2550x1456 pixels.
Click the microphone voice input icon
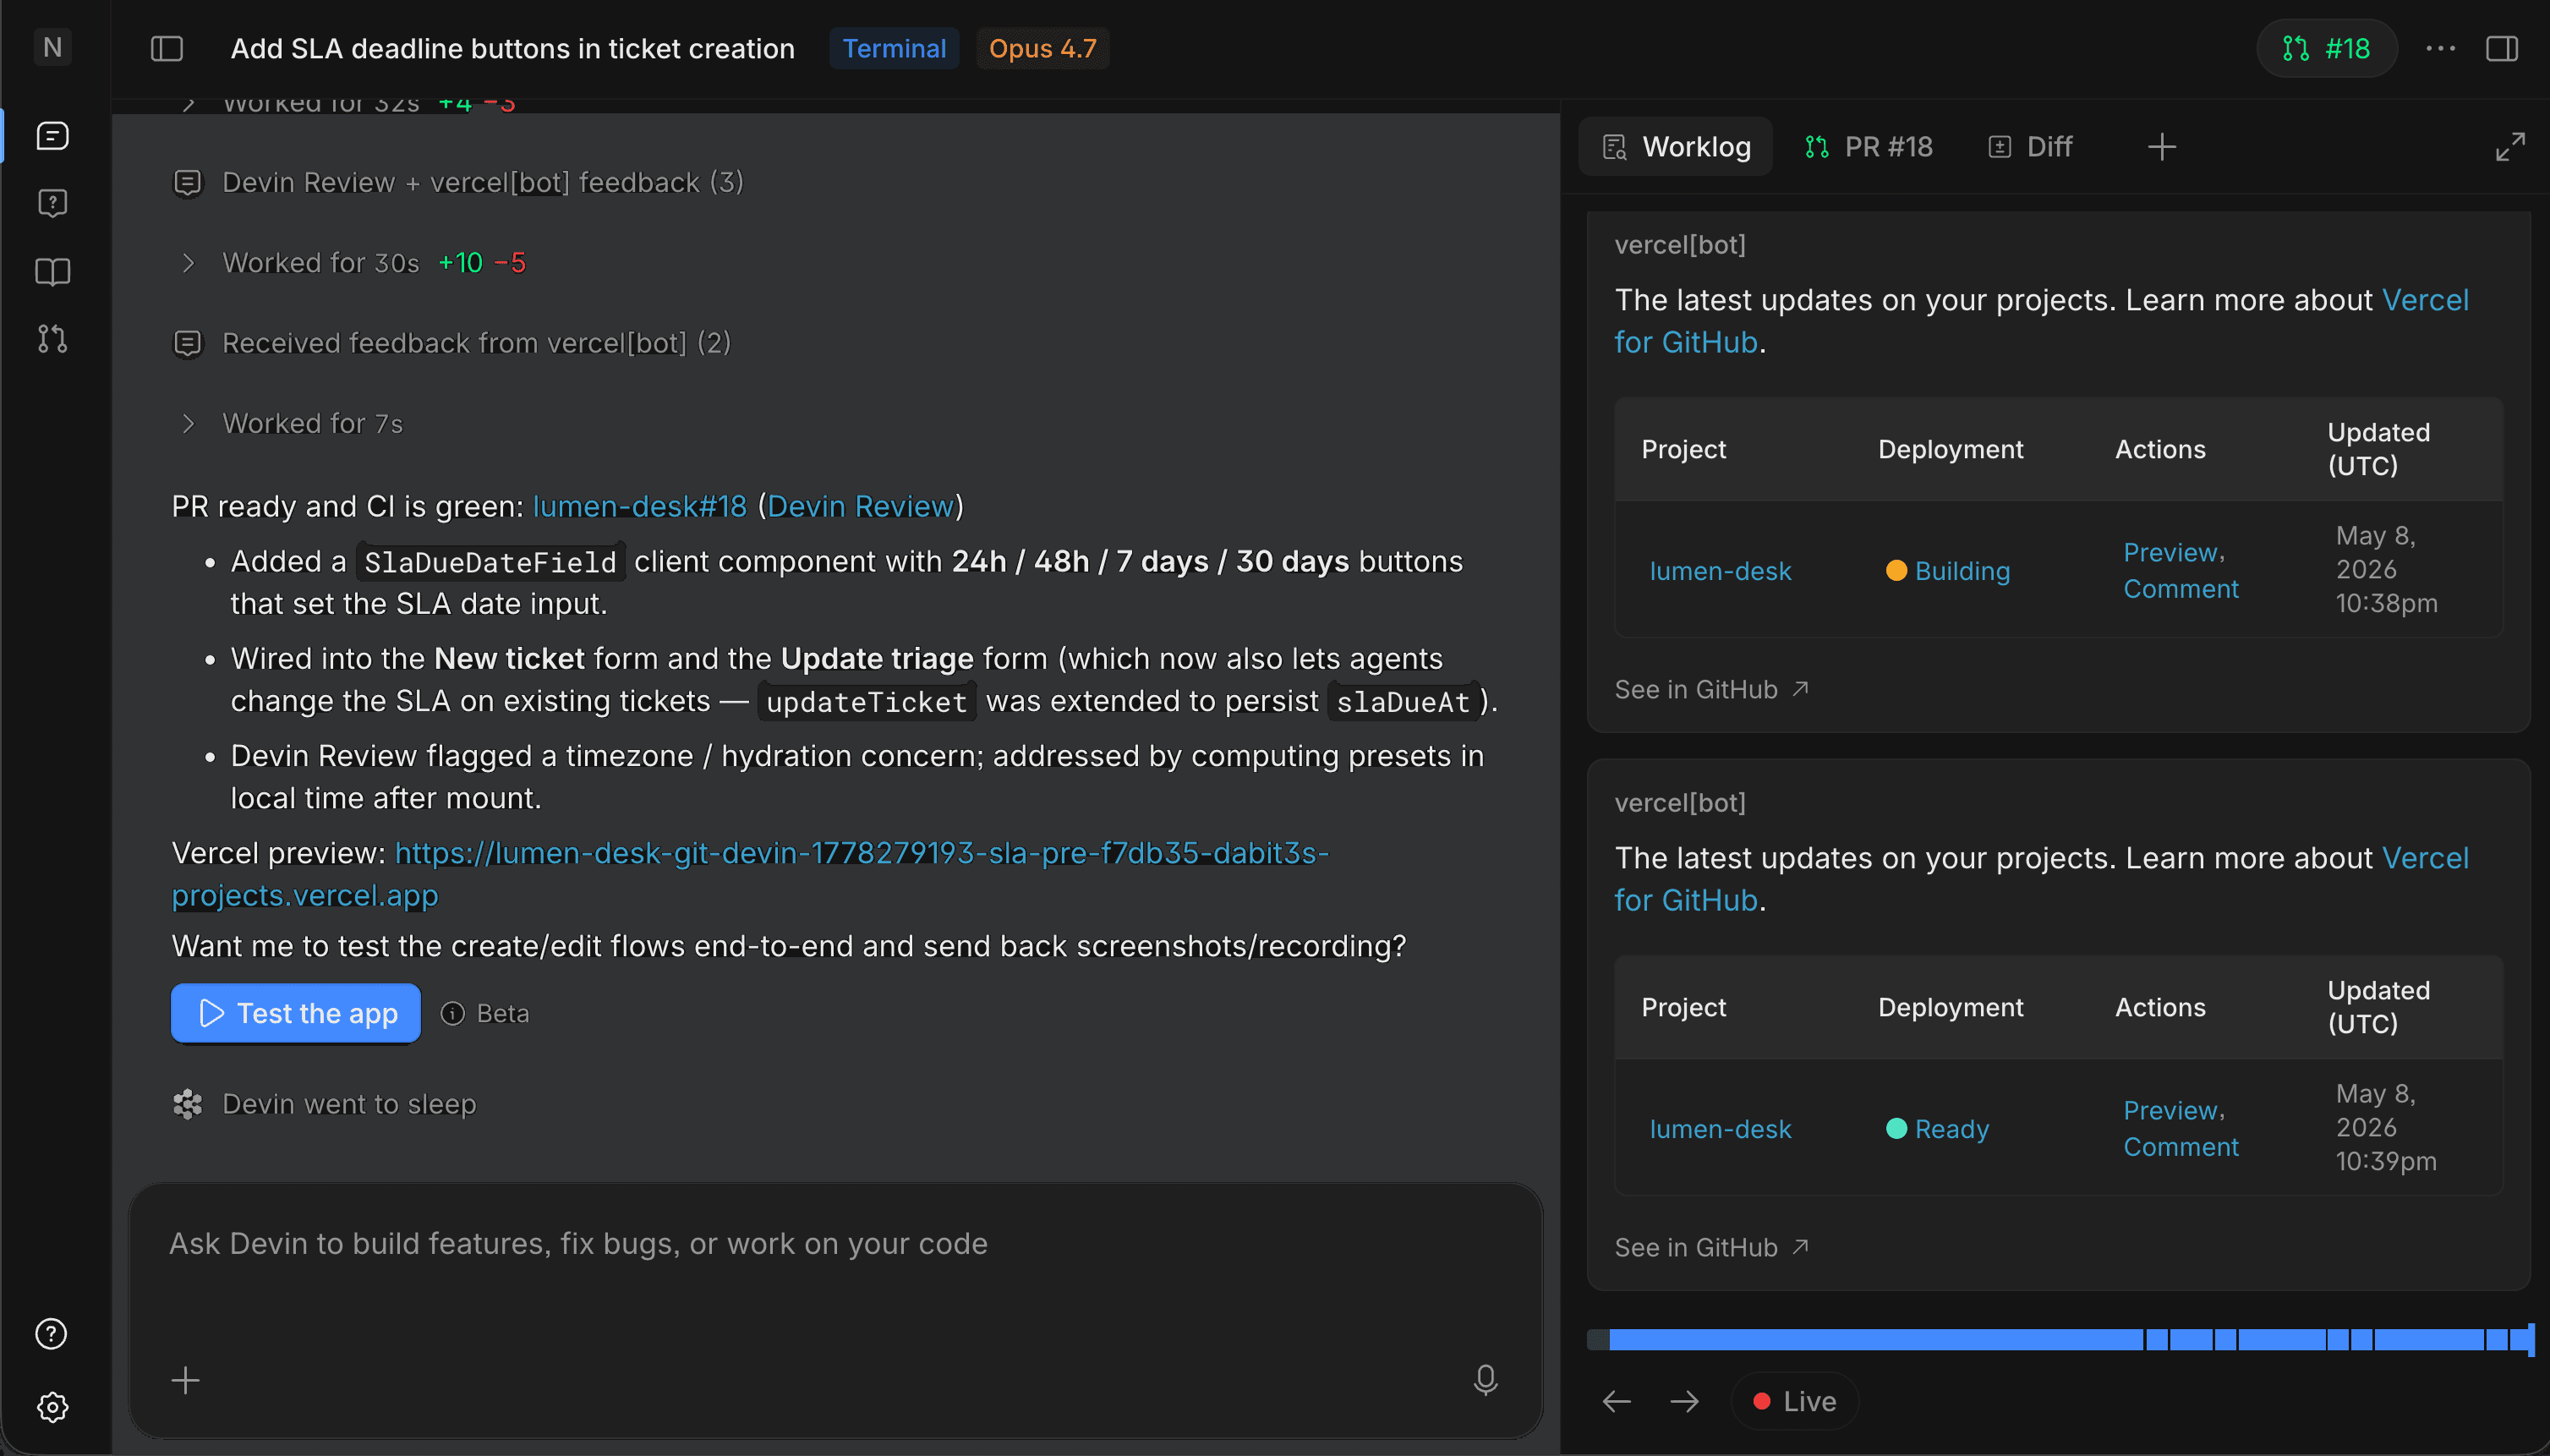[x=1485, y=1380]
